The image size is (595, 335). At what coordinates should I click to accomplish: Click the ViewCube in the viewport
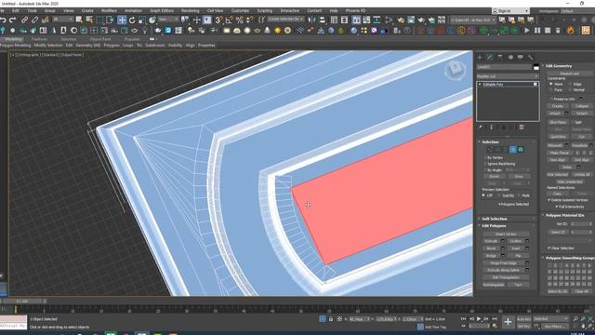point(455,70)
